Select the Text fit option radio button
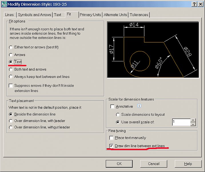Viewport: 205px width, 172px height. point(11,62)
